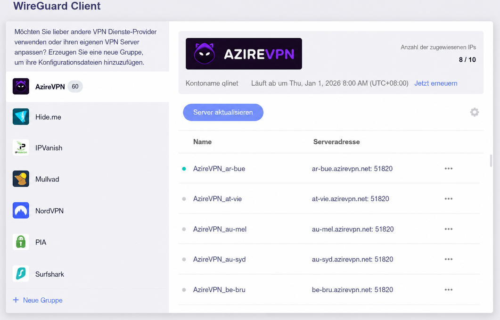Image resolution: width=500 pixels, height=320 pixels.
Task: Open options menu for AzireVPN_au-mel
Action: pos(449,229)
